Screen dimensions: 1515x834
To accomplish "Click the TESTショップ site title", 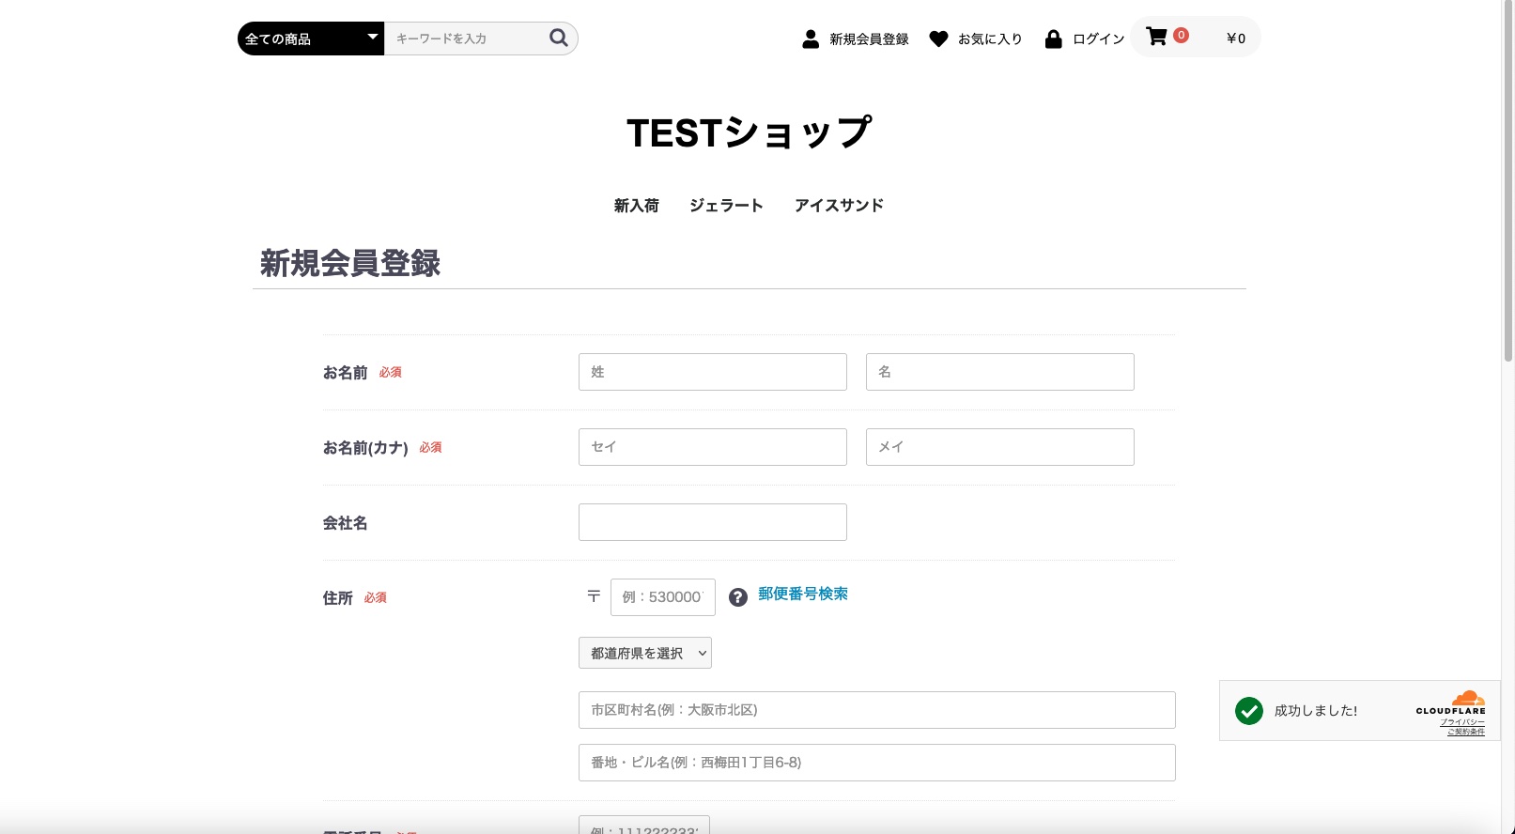I will click(x=749, y=132).
